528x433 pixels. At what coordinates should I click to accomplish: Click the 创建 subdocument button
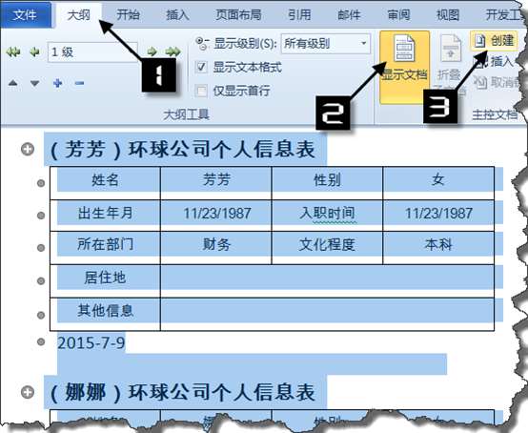[494, 41]
